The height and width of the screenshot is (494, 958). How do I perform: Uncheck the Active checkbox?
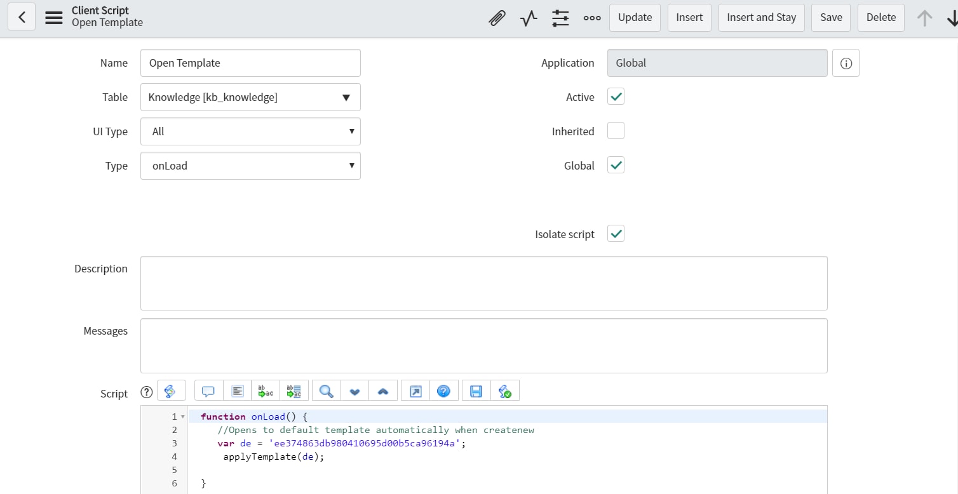[616, 97]
